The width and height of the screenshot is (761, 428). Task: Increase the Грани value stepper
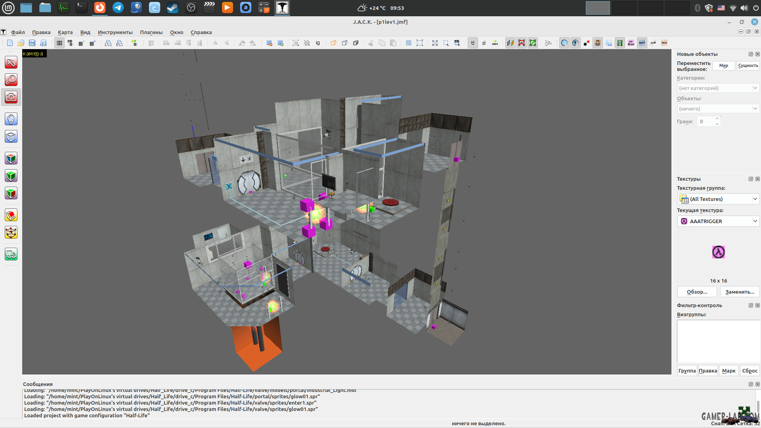pyautogui.click(x=717, y=118)
